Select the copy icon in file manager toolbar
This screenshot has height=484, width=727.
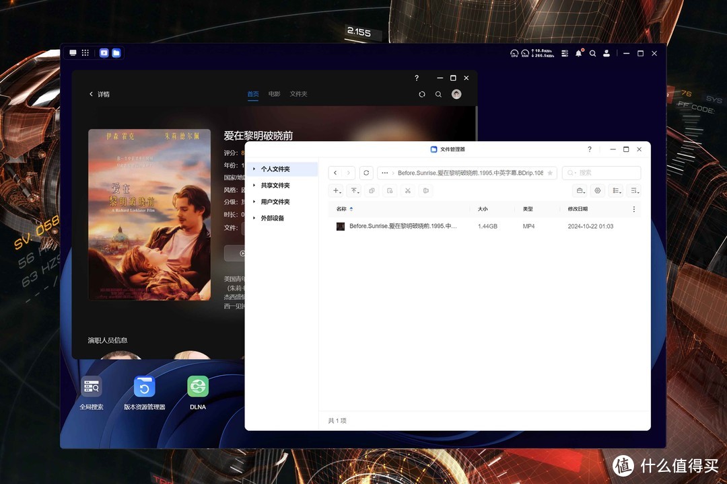pyautogui.click(x=372, y=191)
